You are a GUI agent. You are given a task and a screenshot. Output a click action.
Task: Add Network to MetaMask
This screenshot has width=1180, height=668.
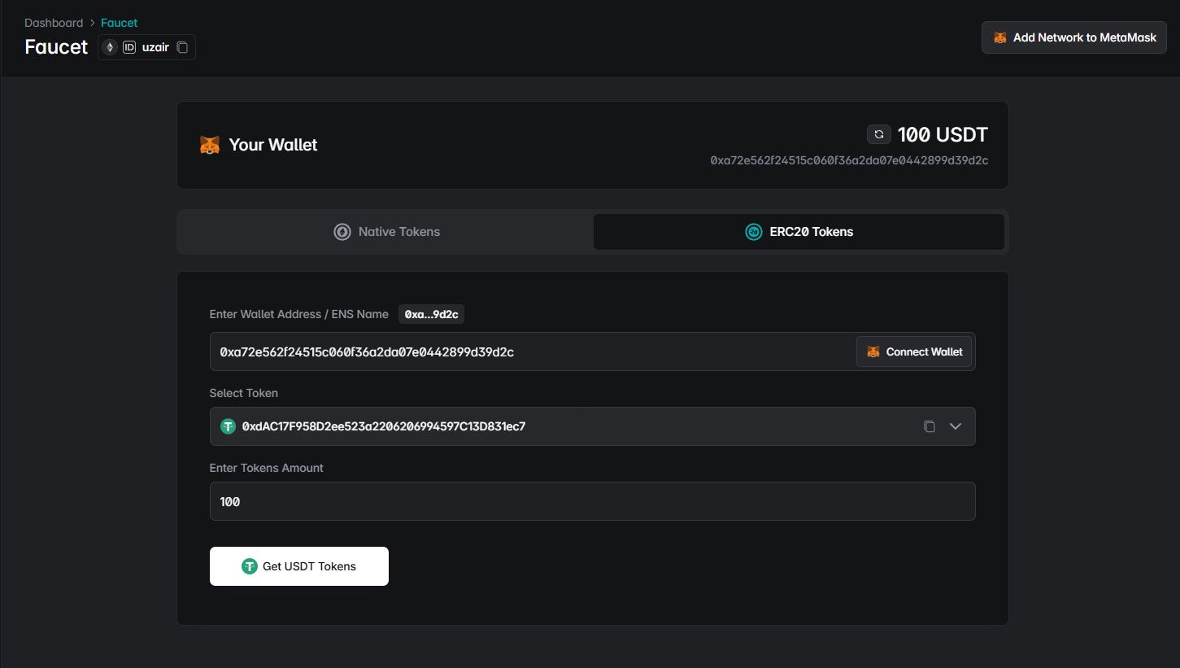pyautogui.click(x=1074, y=37)
